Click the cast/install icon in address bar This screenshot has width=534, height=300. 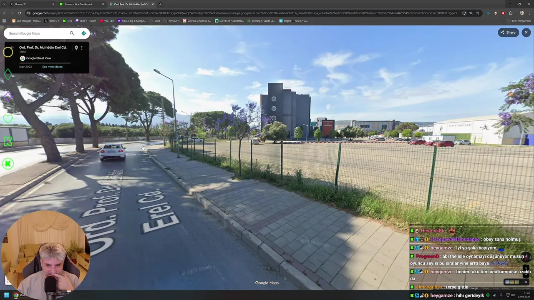(464, 13)
